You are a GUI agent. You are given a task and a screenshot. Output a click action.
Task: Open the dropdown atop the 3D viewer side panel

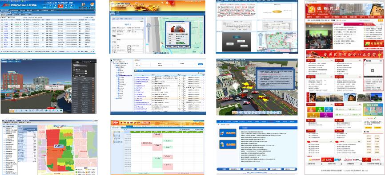81,66
